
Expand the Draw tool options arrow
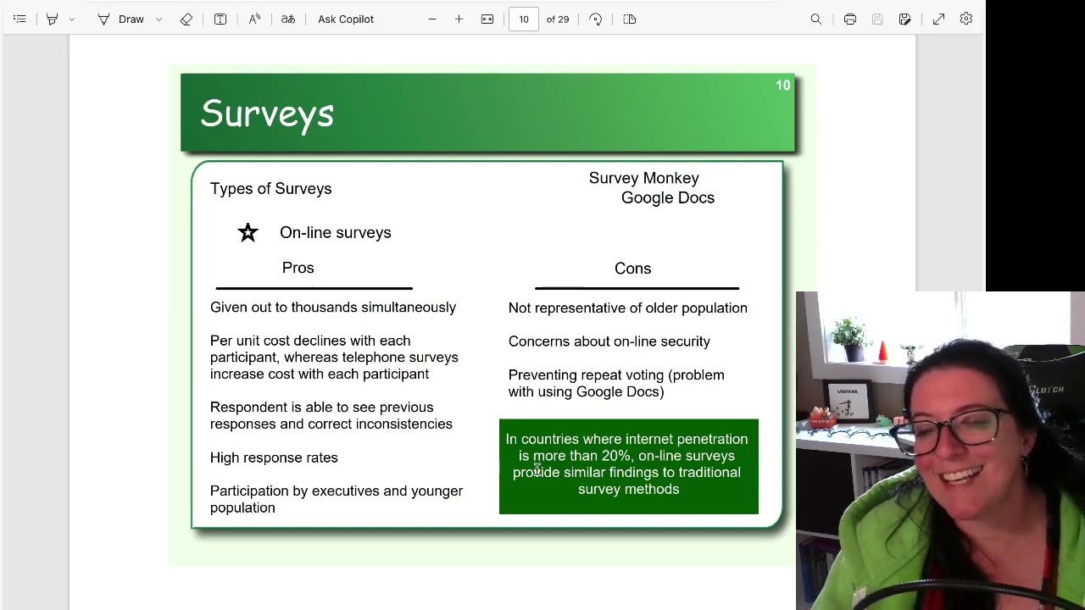159,19
